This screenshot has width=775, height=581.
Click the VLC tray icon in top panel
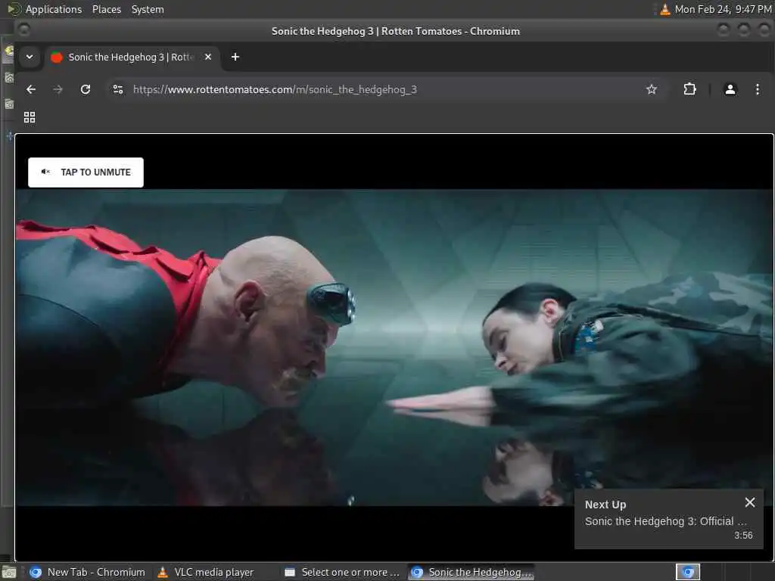tap(665, 9)
